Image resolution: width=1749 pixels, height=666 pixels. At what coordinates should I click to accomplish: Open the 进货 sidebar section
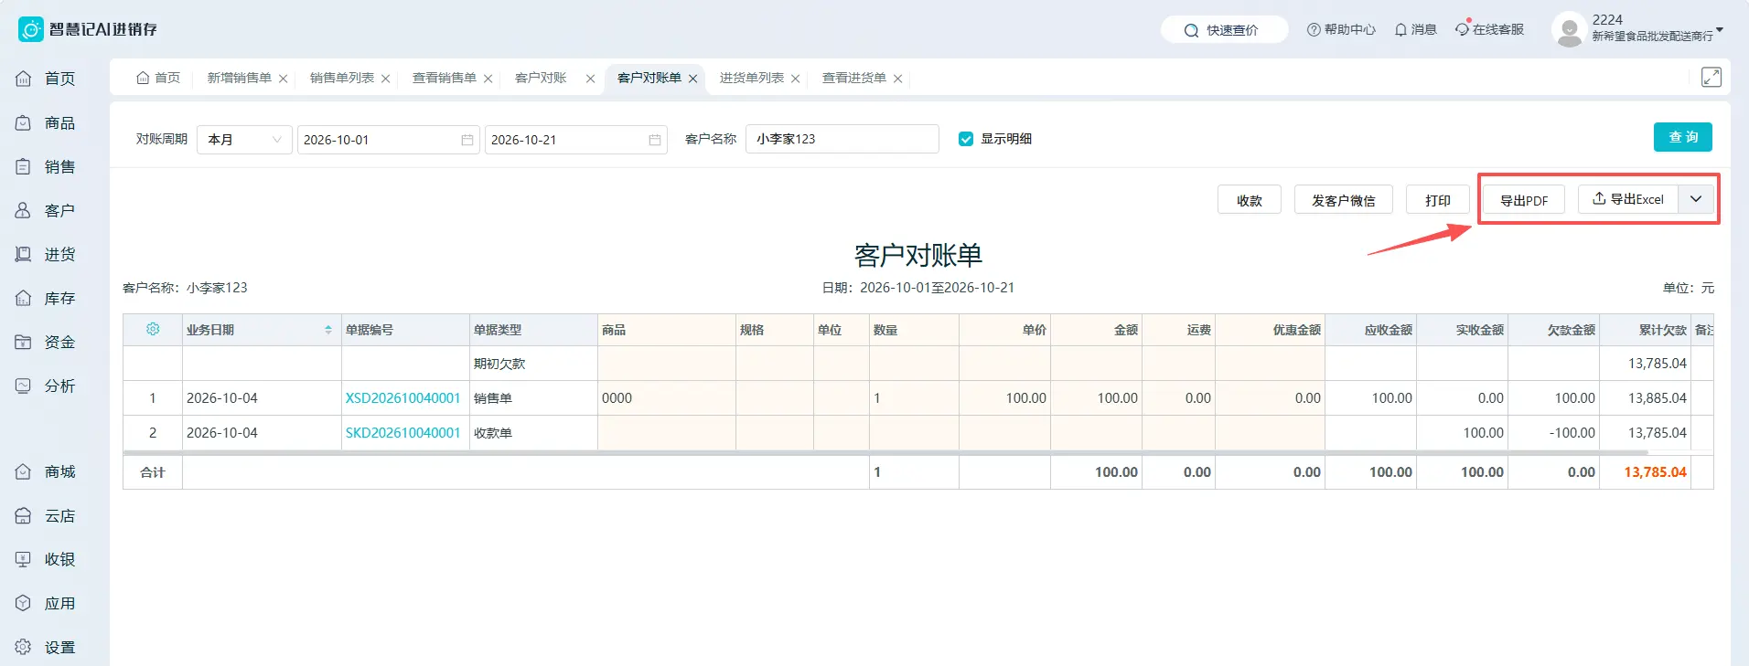coord(46,254)
